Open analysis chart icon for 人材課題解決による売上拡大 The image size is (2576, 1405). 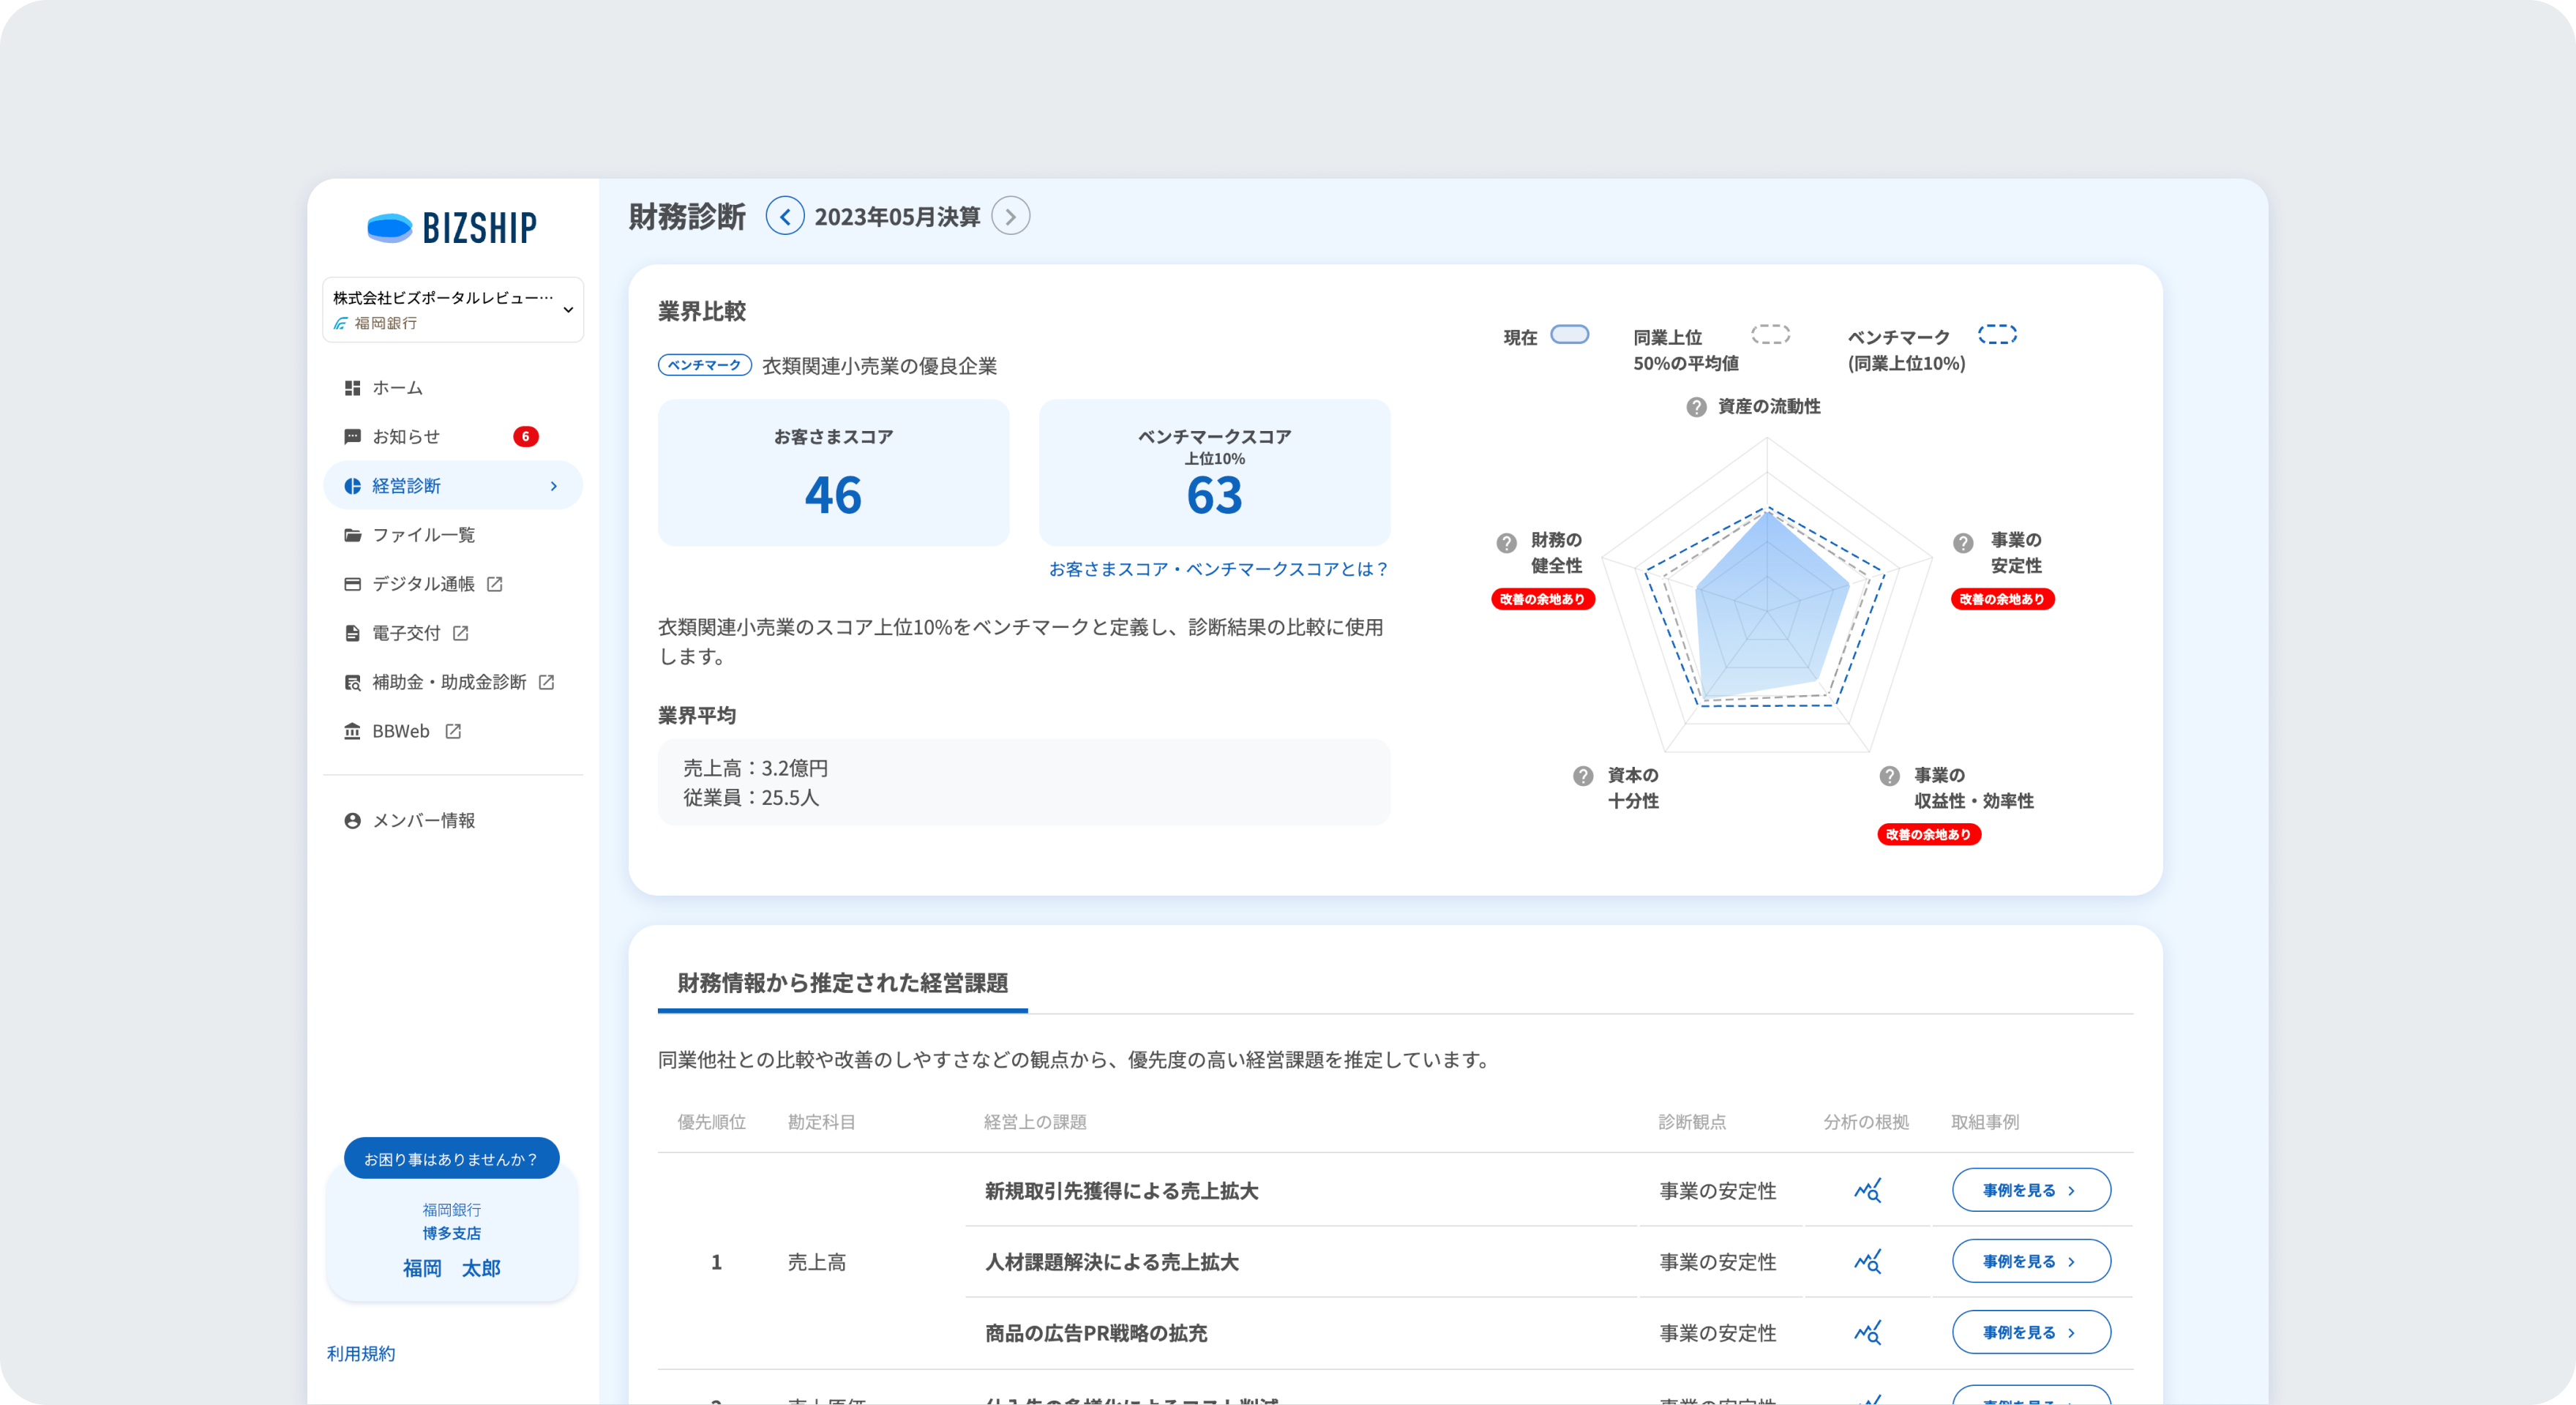coord(1867,1261)
